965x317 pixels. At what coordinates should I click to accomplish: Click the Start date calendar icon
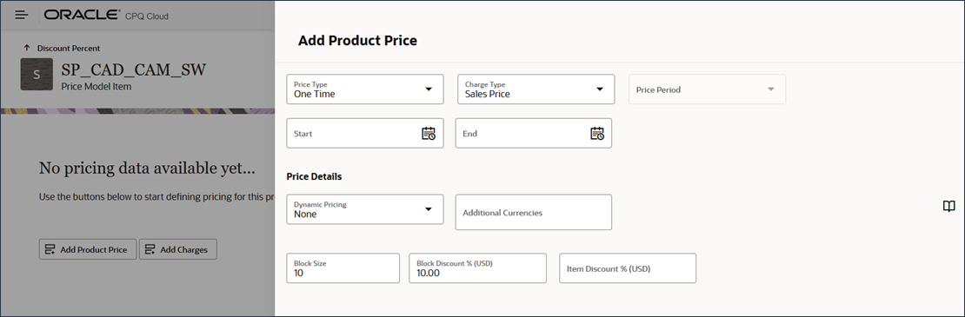429,133
